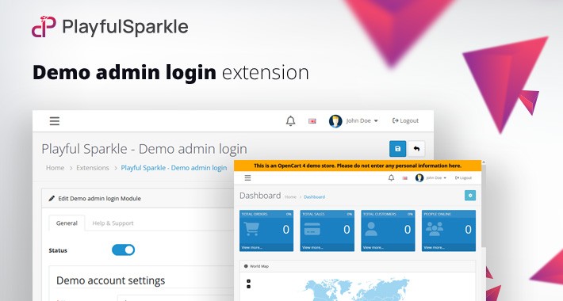Open Home breadcrumb in Dashboard window
This screenshot has height=301, width=563.
point(290,197)
